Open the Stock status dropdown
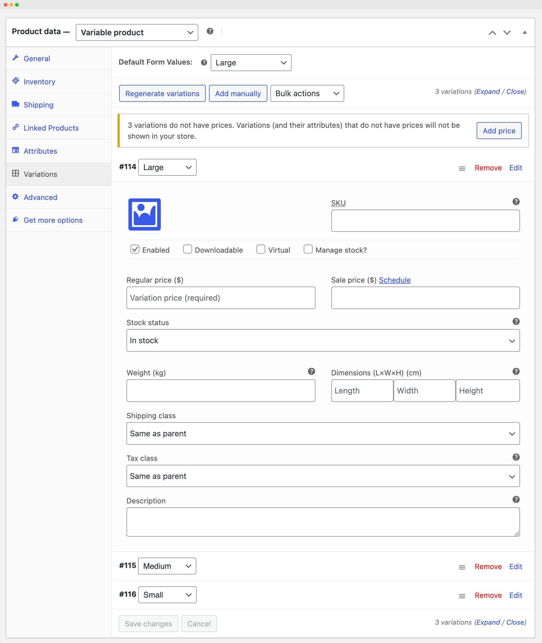Screen dimensions: 542x643 pyautogui.click(x=323, y=340)
